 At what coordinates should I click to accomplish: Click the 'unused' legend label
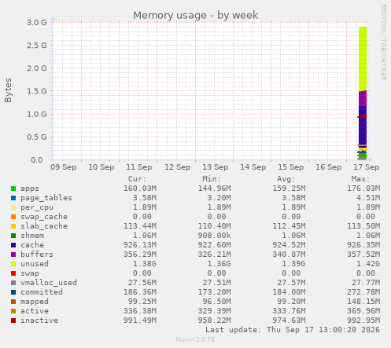click(35, 264)
